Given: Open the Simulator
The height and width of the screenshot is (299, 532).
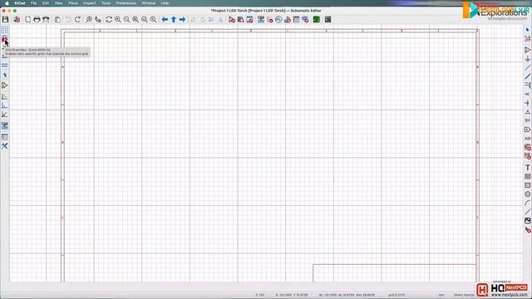Looking at the screenshot, I should pos(278,19).
